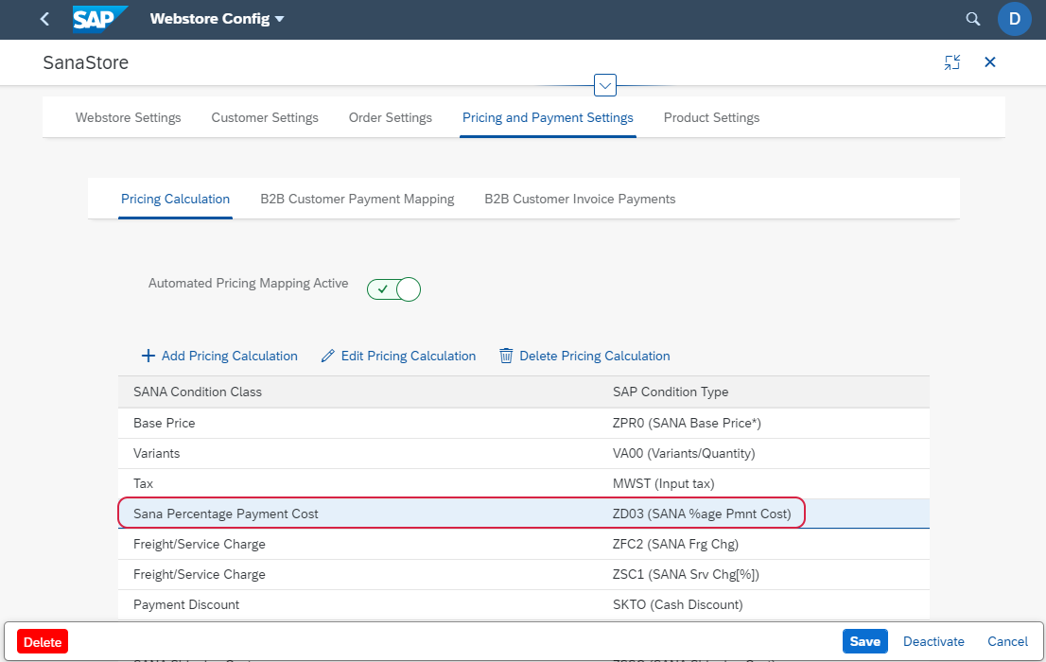Viewport: 1046px width, 662px height.
Task: Go back with the header back arrow
Action: (x=44, y=19)
